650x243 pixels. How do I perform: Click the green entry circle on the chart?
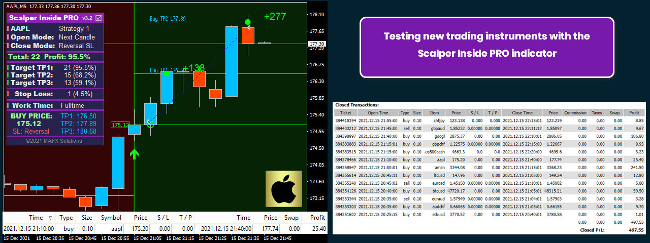[150, 124]
